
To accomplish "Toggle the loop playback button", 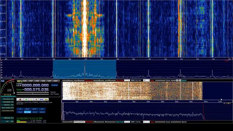I will point(46,99).
